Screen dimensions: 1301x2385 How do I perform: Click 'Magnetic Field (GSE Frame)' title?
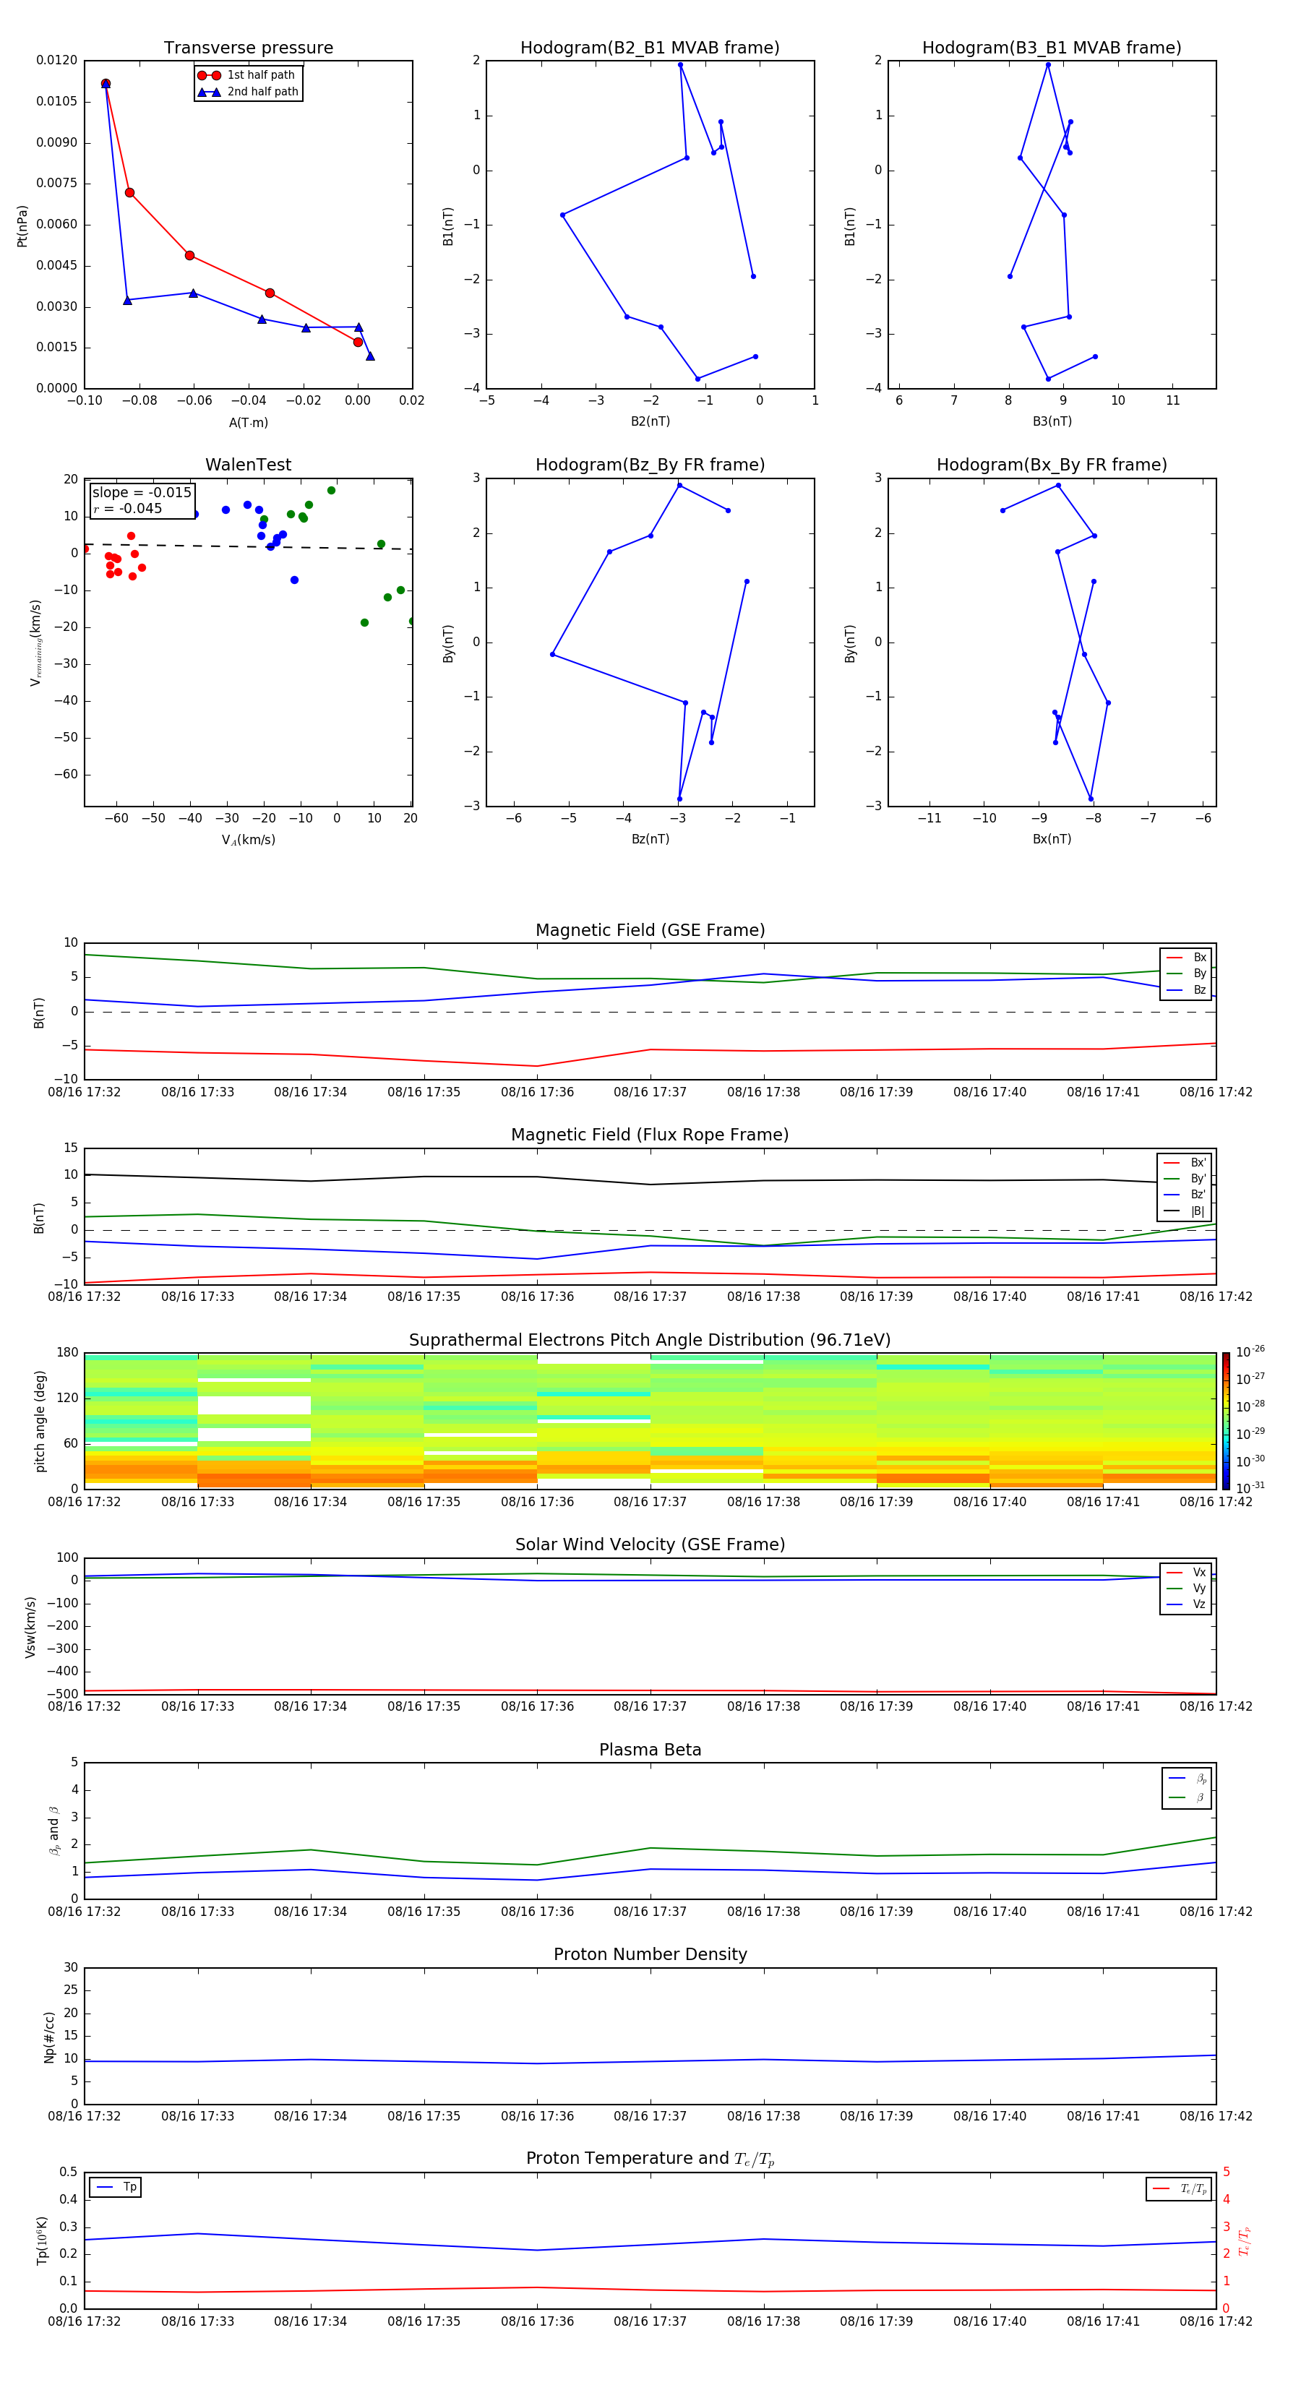click(650, 930)
